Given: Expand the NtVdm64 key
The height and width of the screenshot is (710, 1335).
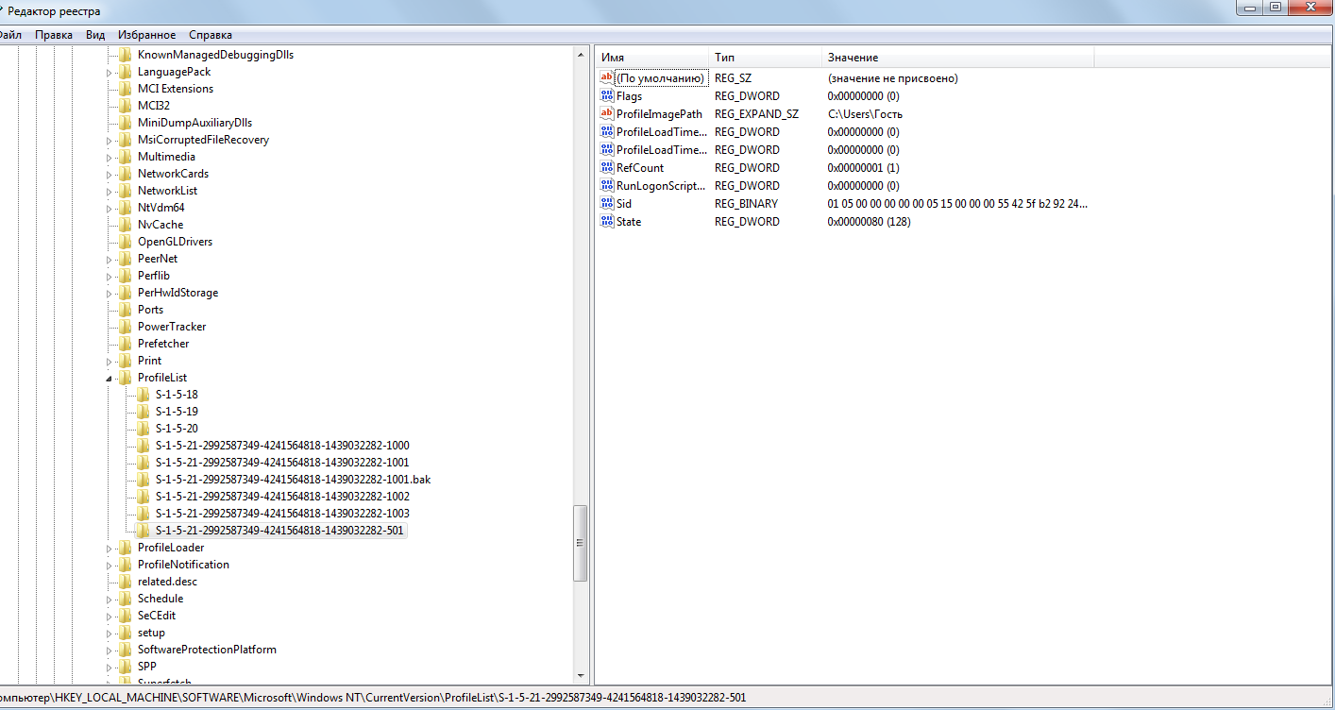Looking at the screenshot, I should click(109, 209).
